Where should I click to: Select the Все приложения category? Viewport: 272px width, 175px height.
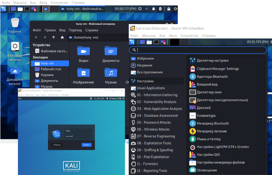pyautogui.click(x=157, y=72)
